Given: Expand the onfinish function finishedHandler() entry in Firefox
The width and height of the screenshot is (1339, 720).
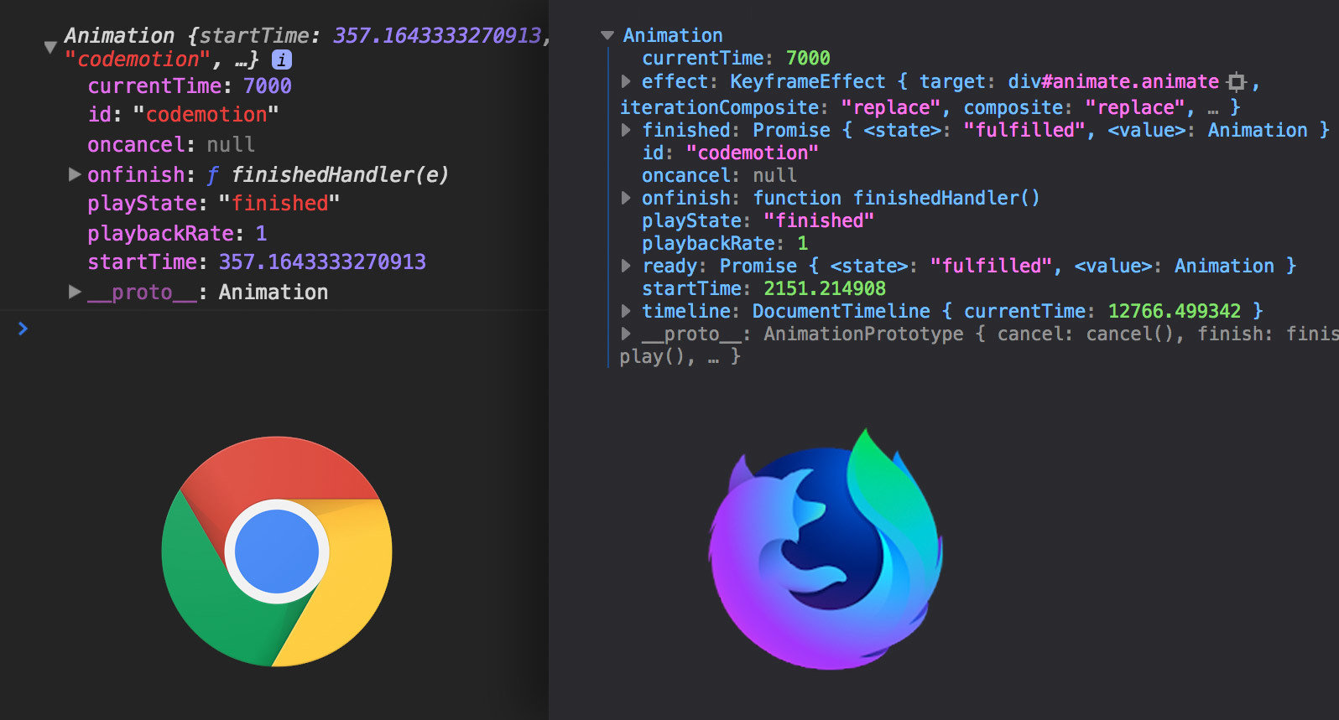Looking at the screenshot, I should tap(626, 198).
